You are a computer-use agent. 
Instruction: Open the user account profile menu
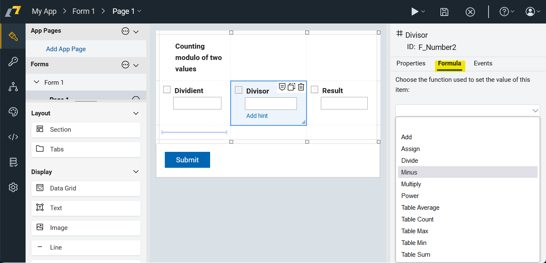pyautogui.click(x=530, y=12)
